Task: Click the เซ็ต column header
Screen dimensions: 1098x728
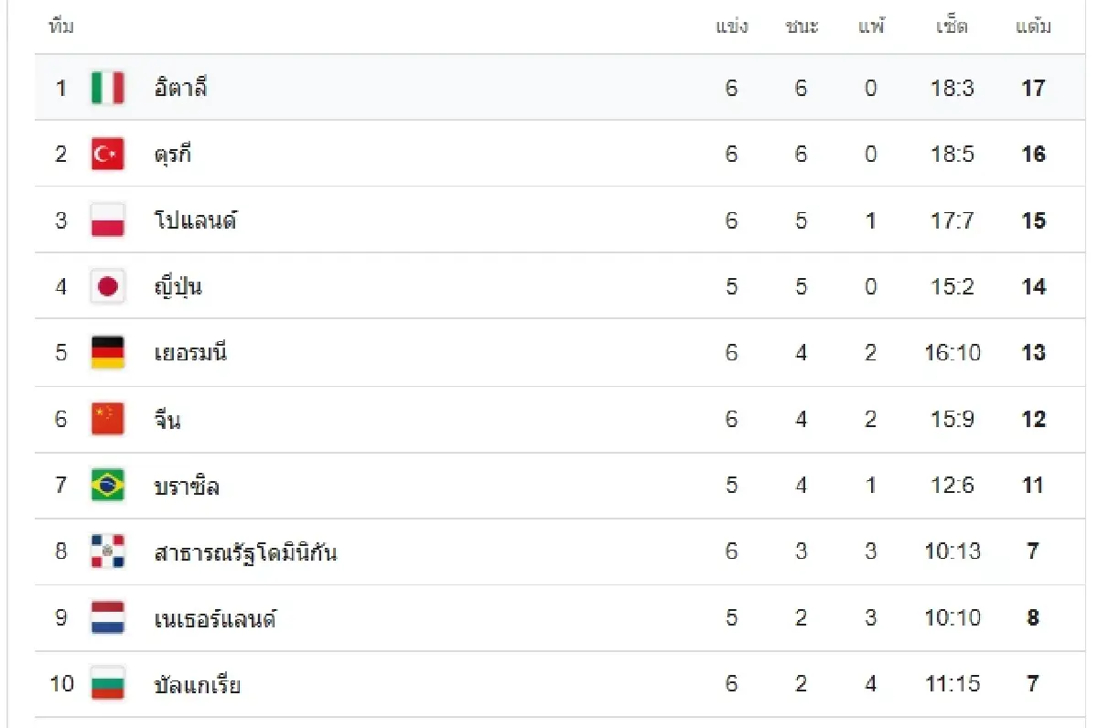Action: pyautogui.click(x=952, y=27)
